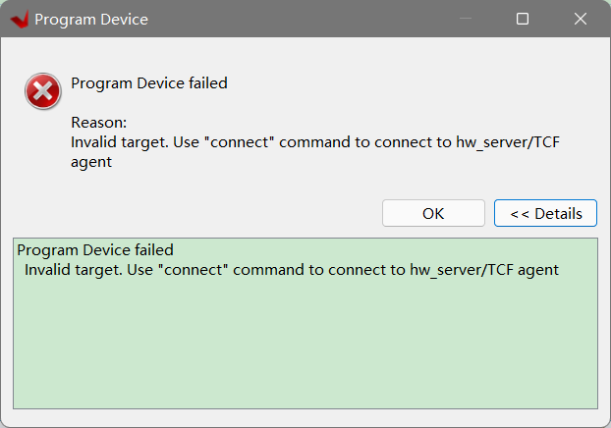Click 'hw_server/TCF' in the upper reason text
Image resolution: width=611 pixels, height=428 pixels.
(508, 142)
